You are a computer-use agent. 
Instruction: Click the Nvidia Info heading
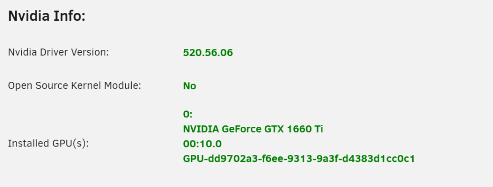tap(46, 16)
